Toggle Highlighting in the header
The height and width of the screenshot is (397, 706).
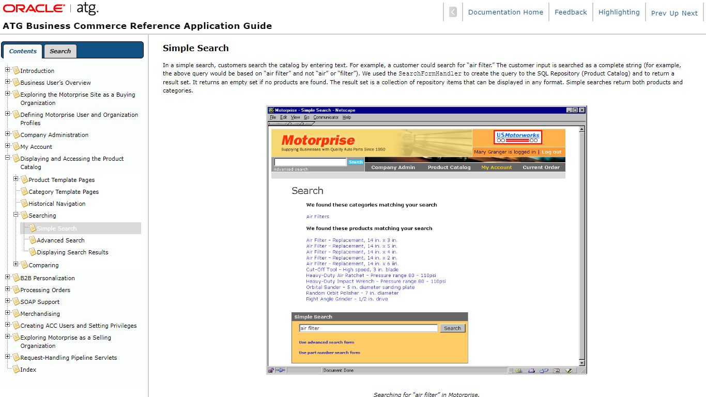coord(619,12)
